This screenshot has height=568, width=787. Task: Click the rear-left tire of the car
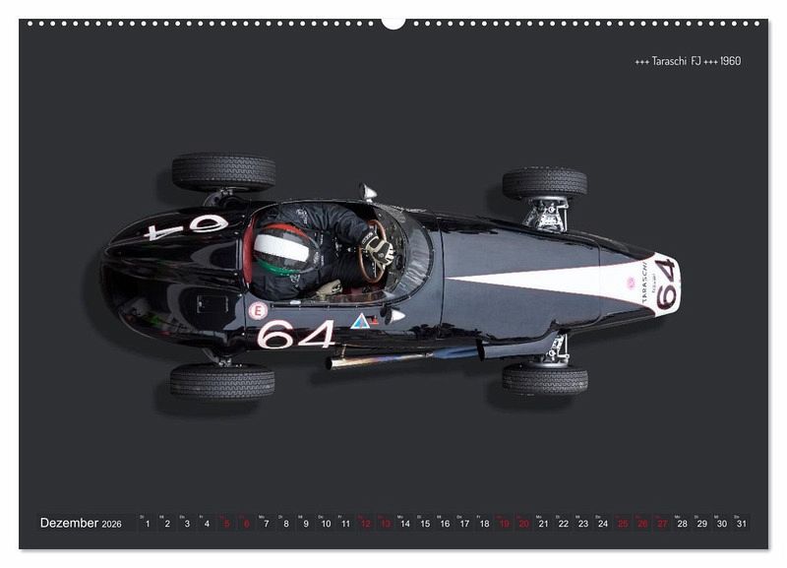(223, 172)
